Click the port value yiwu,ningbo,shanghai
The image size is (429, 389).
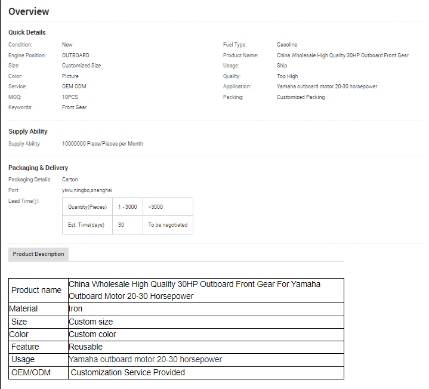click(87, 190)
